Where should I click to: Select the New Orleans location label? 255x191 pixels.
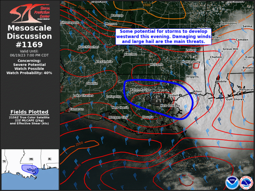pyautogui.click(x=171, y=105)
